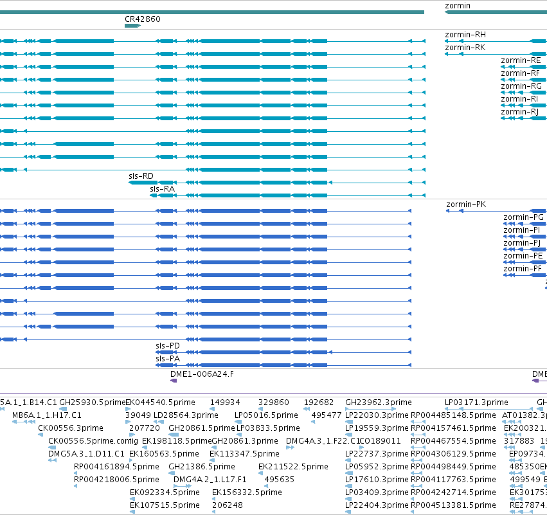The width and height of the screenshot is (547, 515).
Task: Open the DMG4A.2_1.L17.F1 label
Action: pos(210,480)
